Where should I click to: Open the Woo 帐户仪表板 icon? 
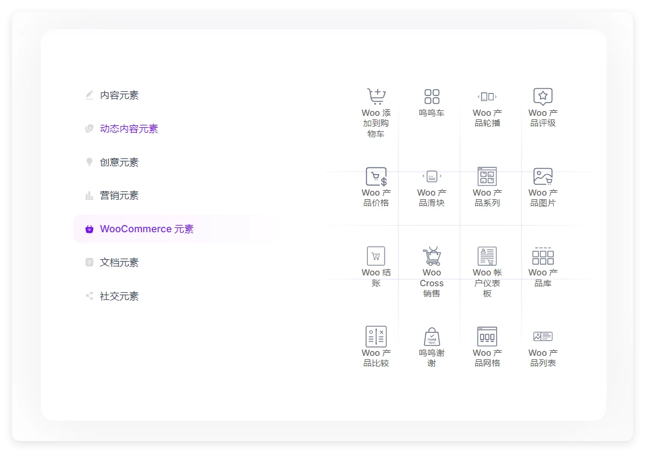[x=487, y=256]
